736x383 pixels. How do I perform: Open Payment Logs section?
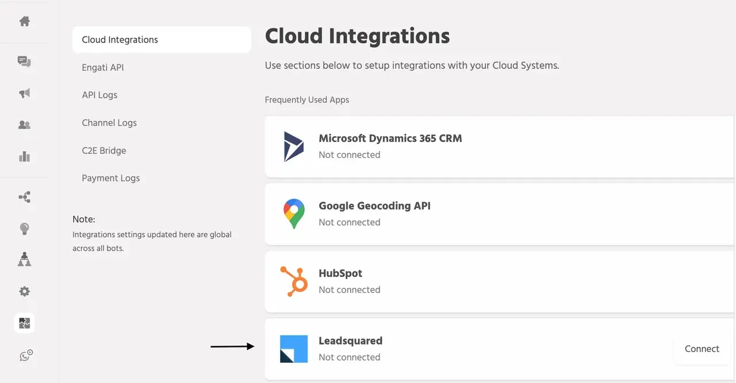pyautogui.click(x=111, y=178)
